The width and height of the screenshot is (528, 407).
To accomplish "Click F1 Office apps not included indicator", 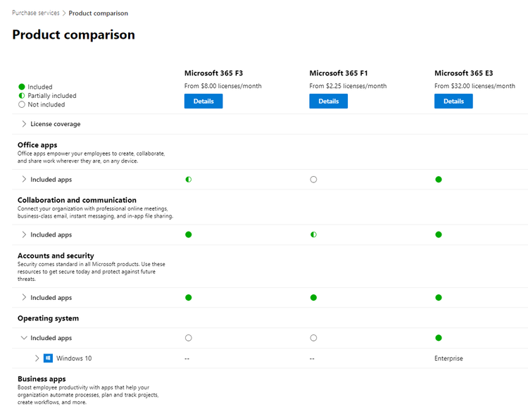I will pyautogui.click(x=313, y=180).
